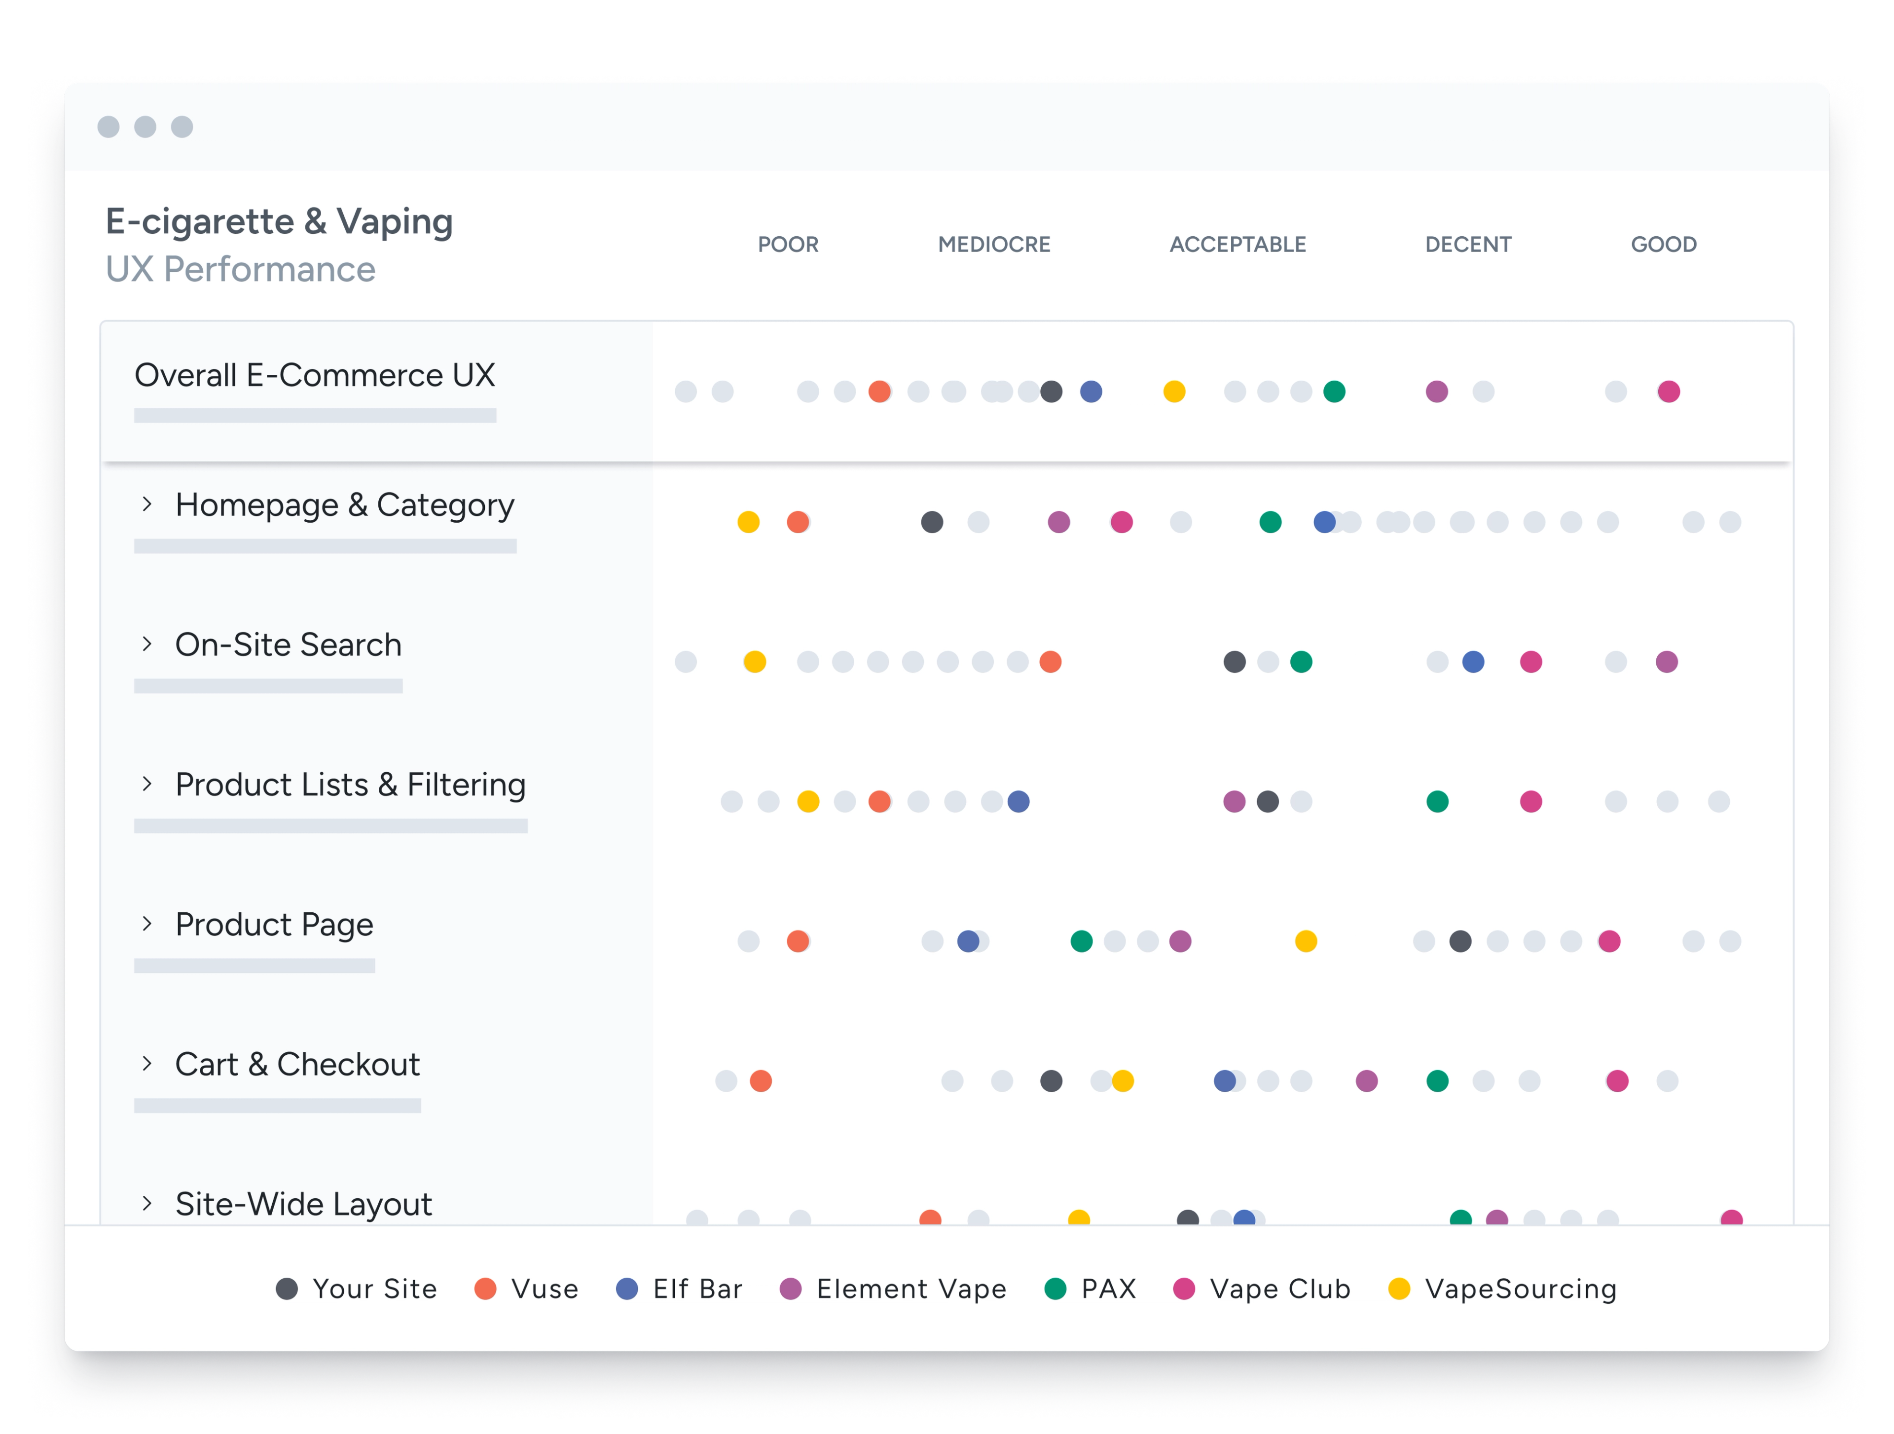The width and height of the screenshot is (1894, 1434).
Task: Open the Homepage & Category label
Action: pos(344,505)
